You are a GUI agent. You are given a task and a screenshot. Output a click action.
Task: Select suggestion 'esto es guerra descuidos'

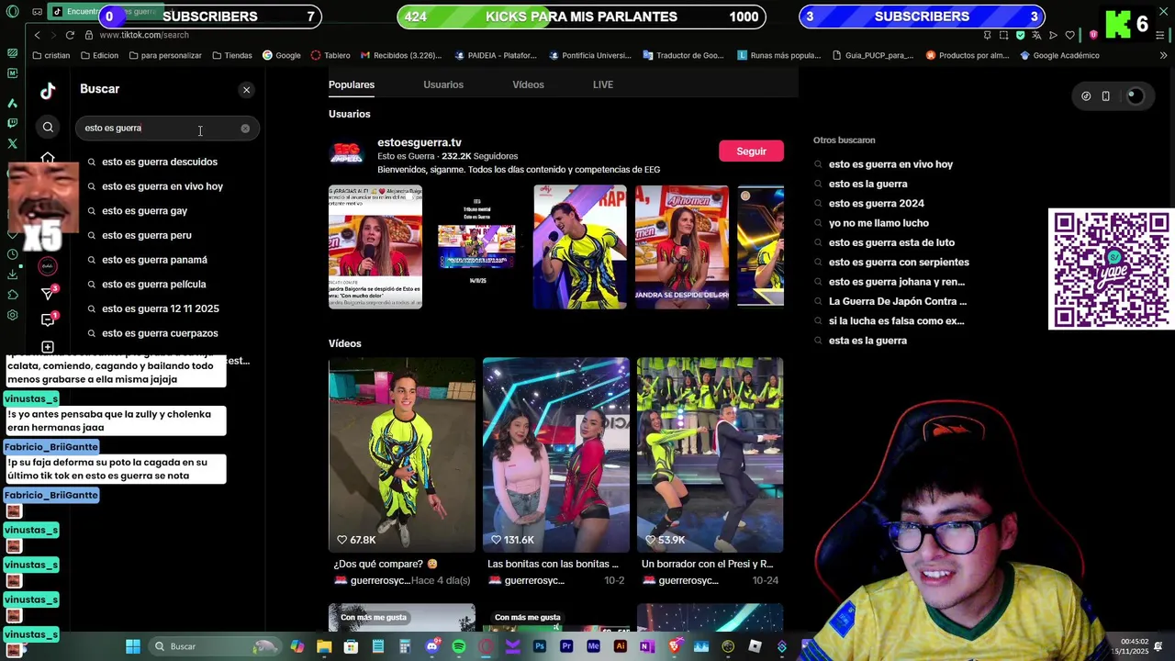tap(160, 162)
